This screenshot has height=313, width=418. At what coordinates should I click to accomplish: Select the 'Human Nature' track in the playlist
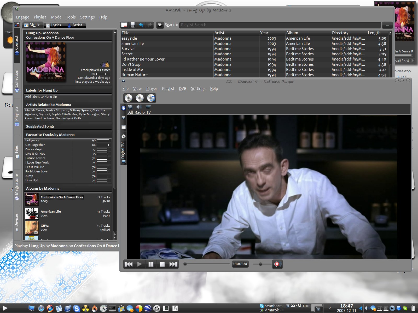click(254, 75)
